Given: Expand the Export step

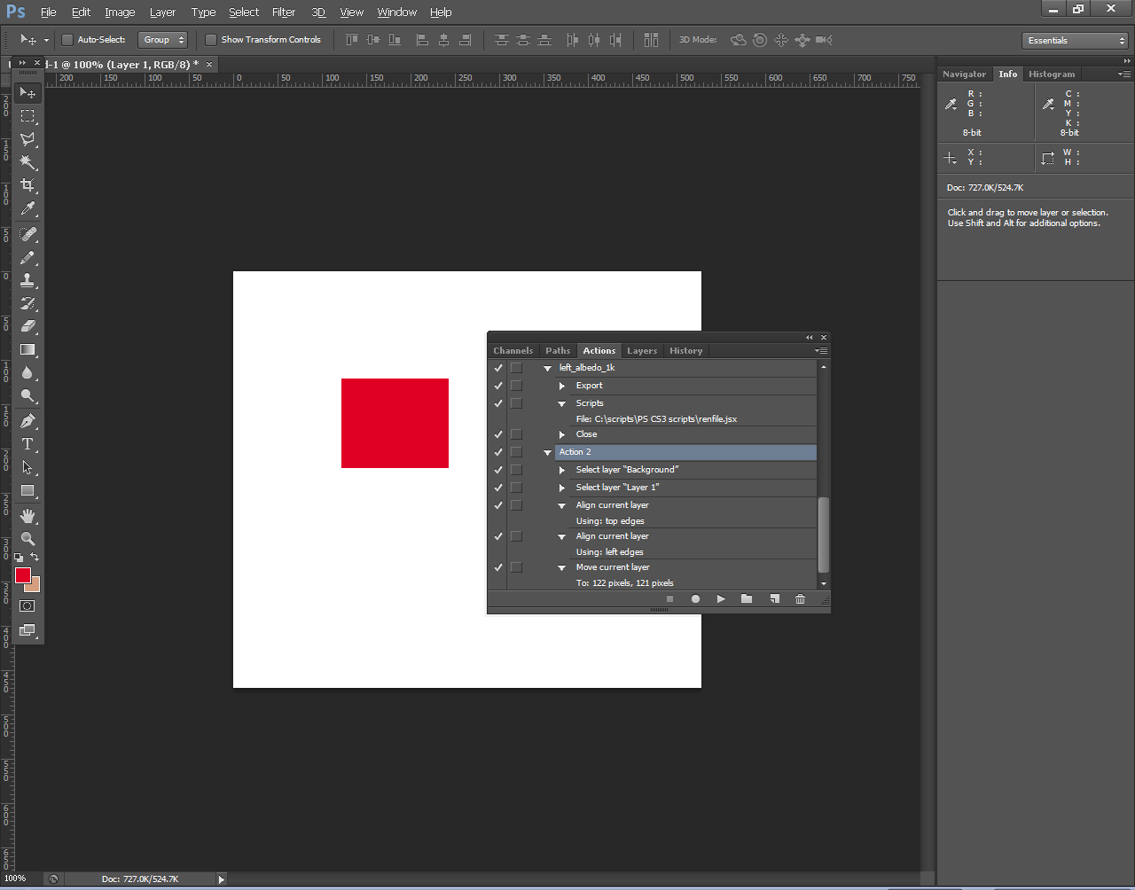Looking at the screenshot, I should [x=562, y=386].
